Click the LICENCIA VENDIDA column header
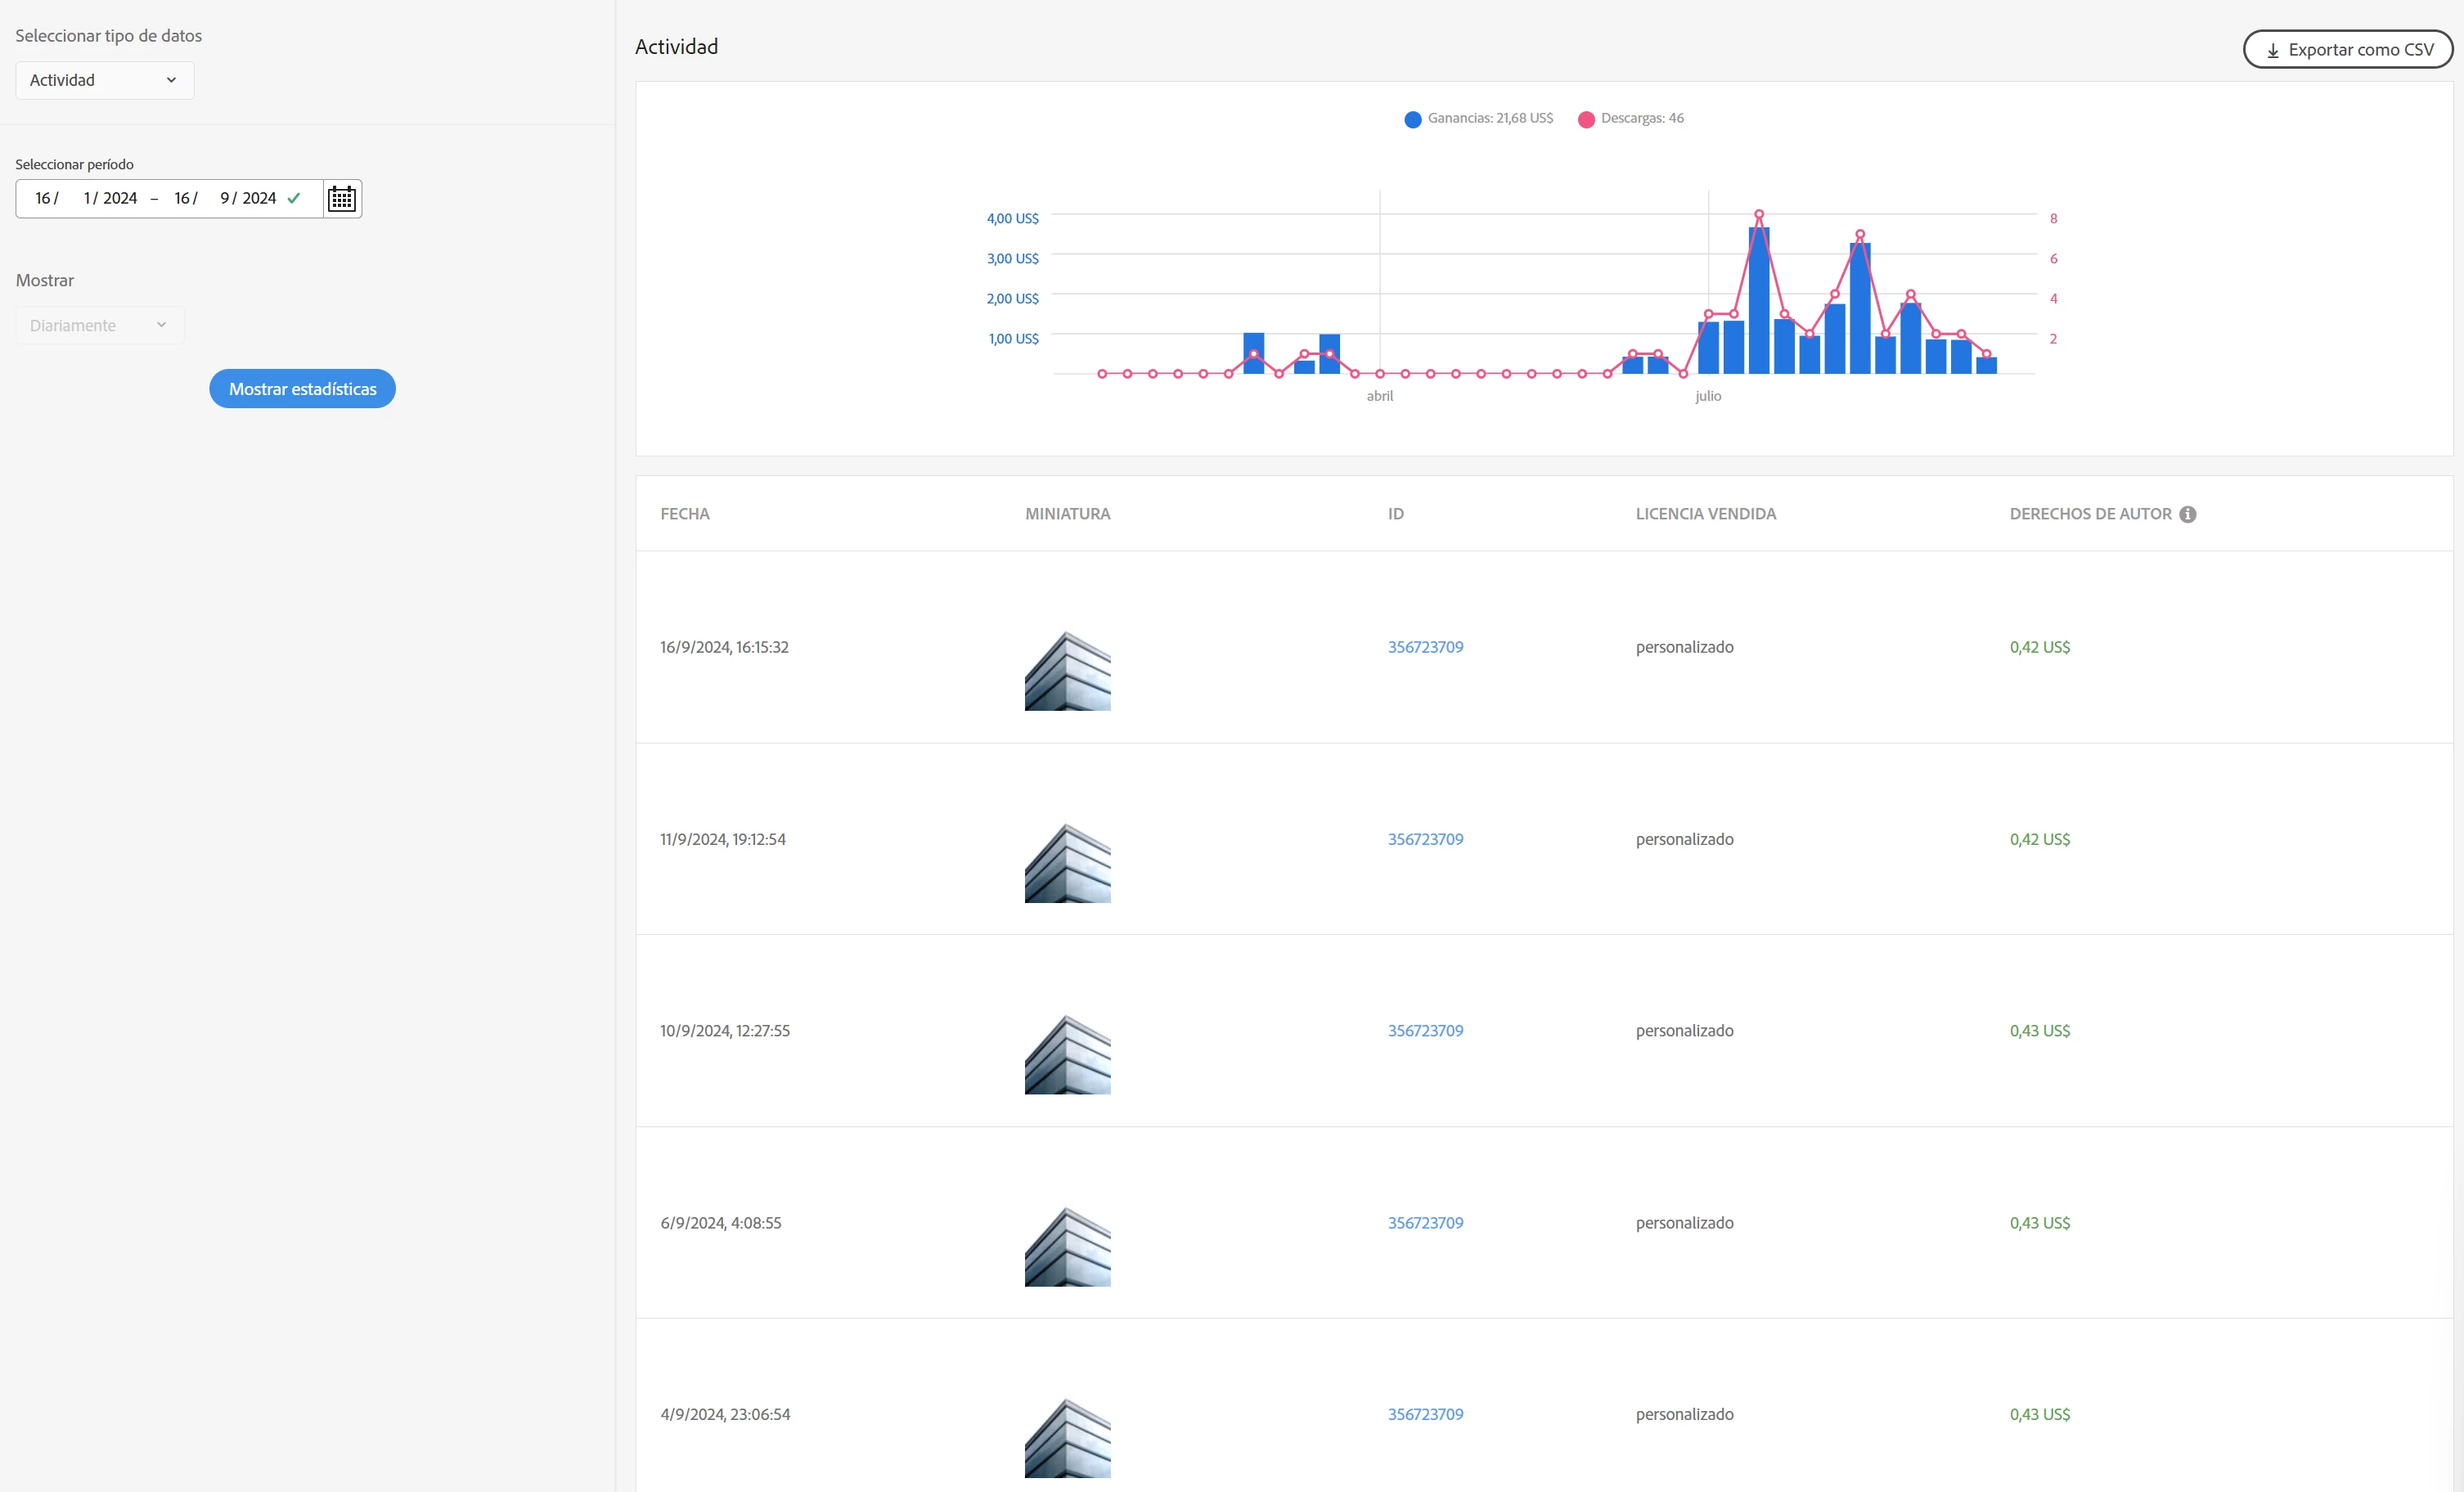Screen dimensions: 2464x1492 (1705, 514)
